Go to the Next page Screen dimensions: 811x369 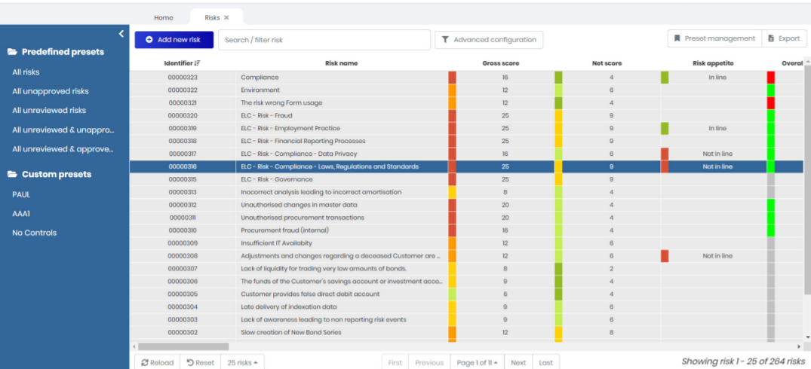(x=518, y=362)
